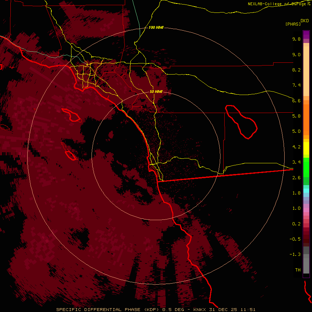Click the 6.6 scale value label
Viewport: 312px width, 312px height.
coord(296,101)
